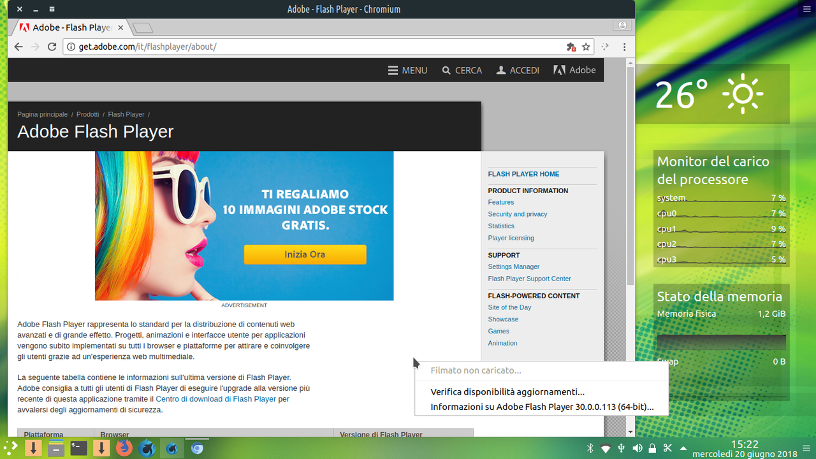Open the Settings Manager link
The width and height of the screenshot is (816, 459).
514,267
